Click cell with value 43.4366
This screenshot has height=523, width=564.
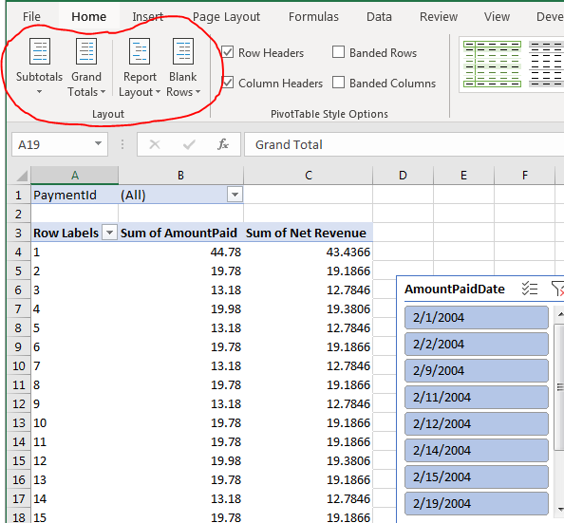309,252
